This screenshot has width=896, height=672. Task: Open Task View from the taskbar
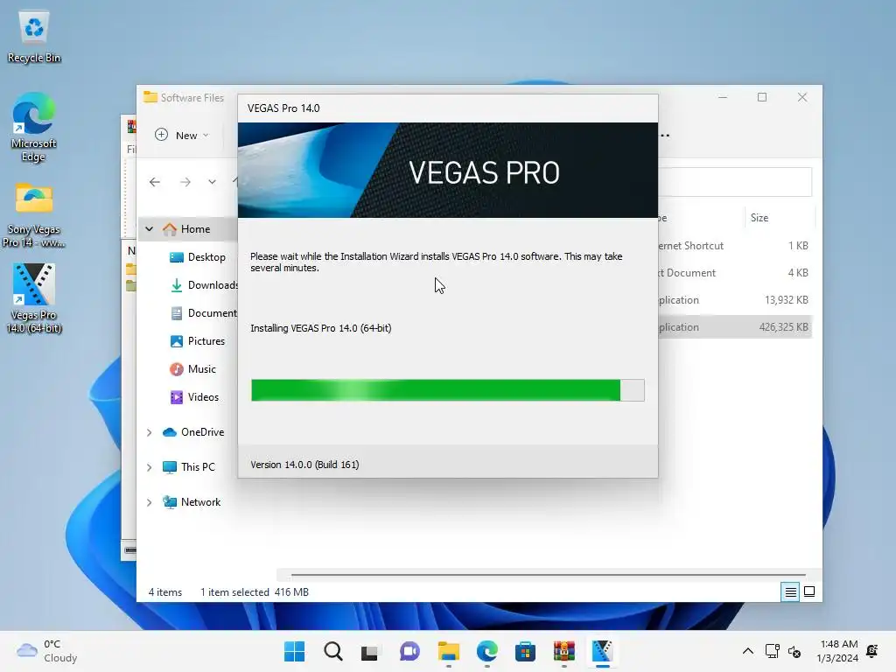[x=370, y=651]
